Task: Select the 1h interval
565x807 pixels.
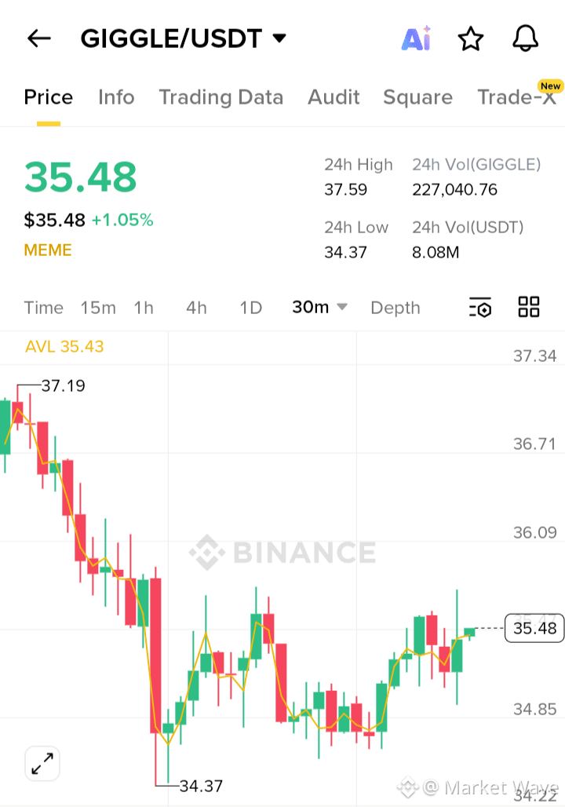Action: (144, 308)
